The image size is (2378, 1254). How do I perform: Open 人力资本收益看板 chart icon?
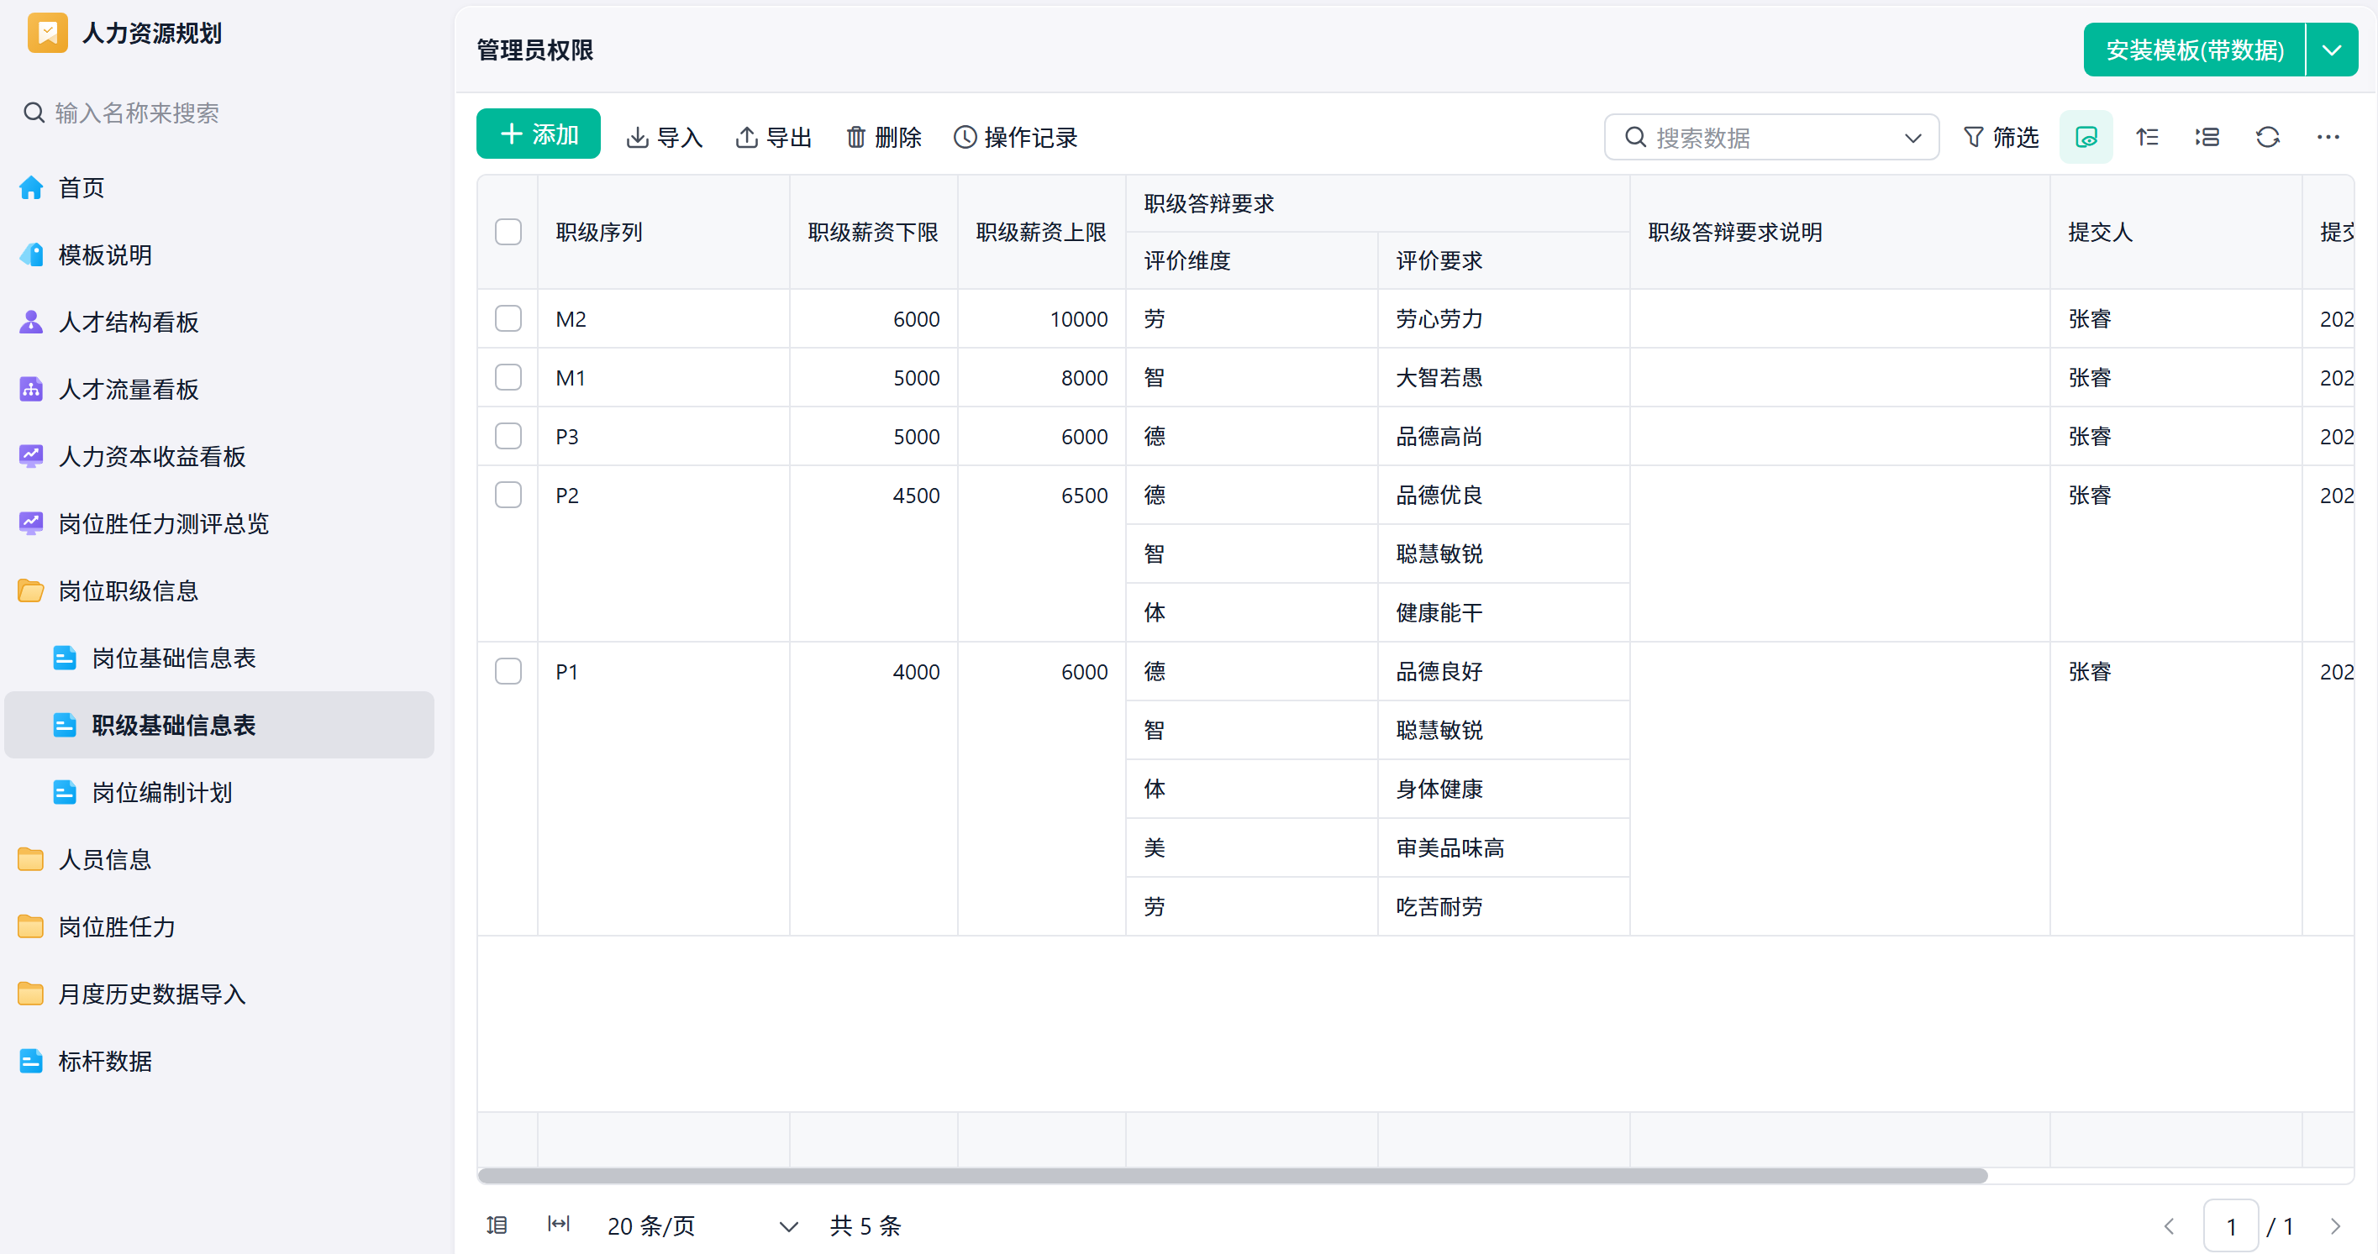pyautogui.click(x=31, y=456)
